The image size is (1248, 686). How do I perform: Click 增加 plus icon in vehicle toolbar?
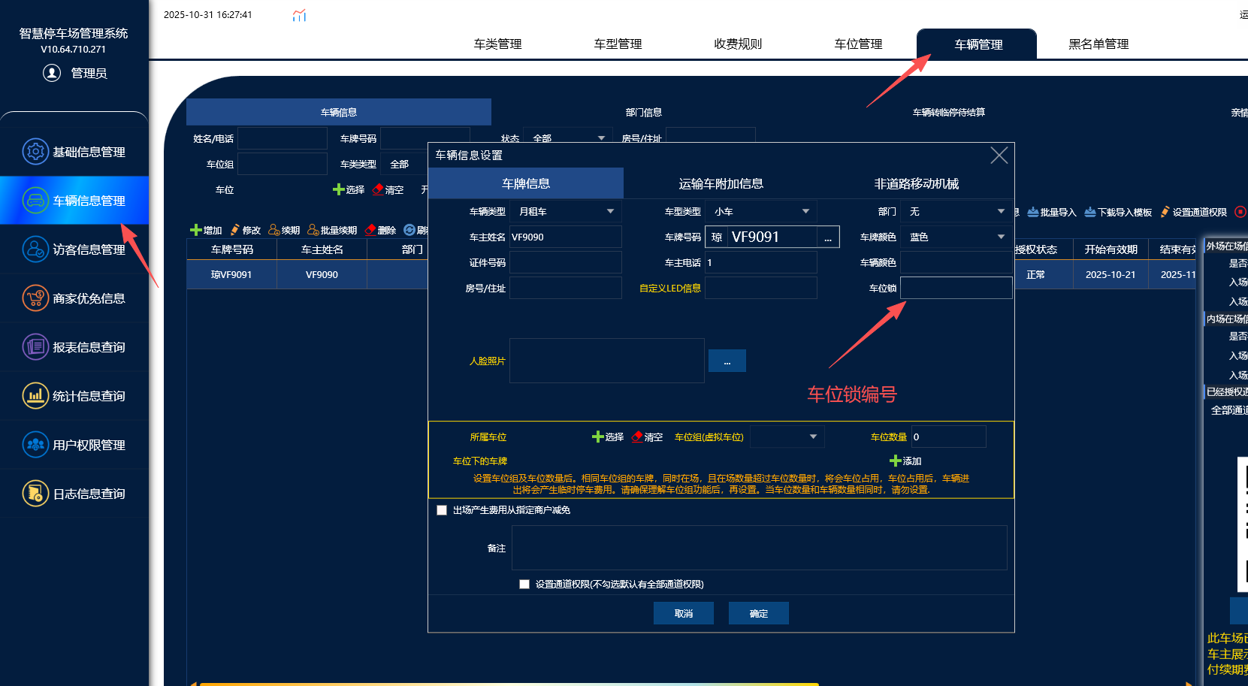196,230
